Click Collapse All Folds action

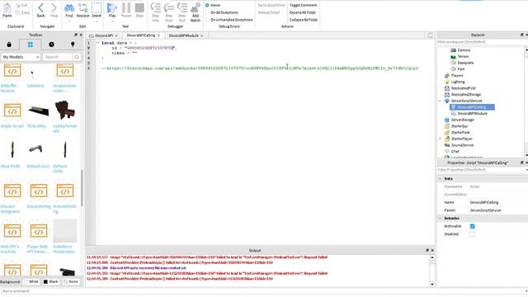[x=304, y=20]
